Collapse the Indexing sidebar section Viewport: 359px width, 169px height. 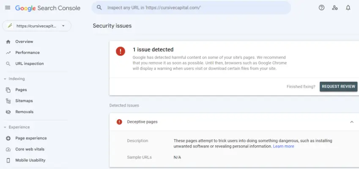point(5,79)
